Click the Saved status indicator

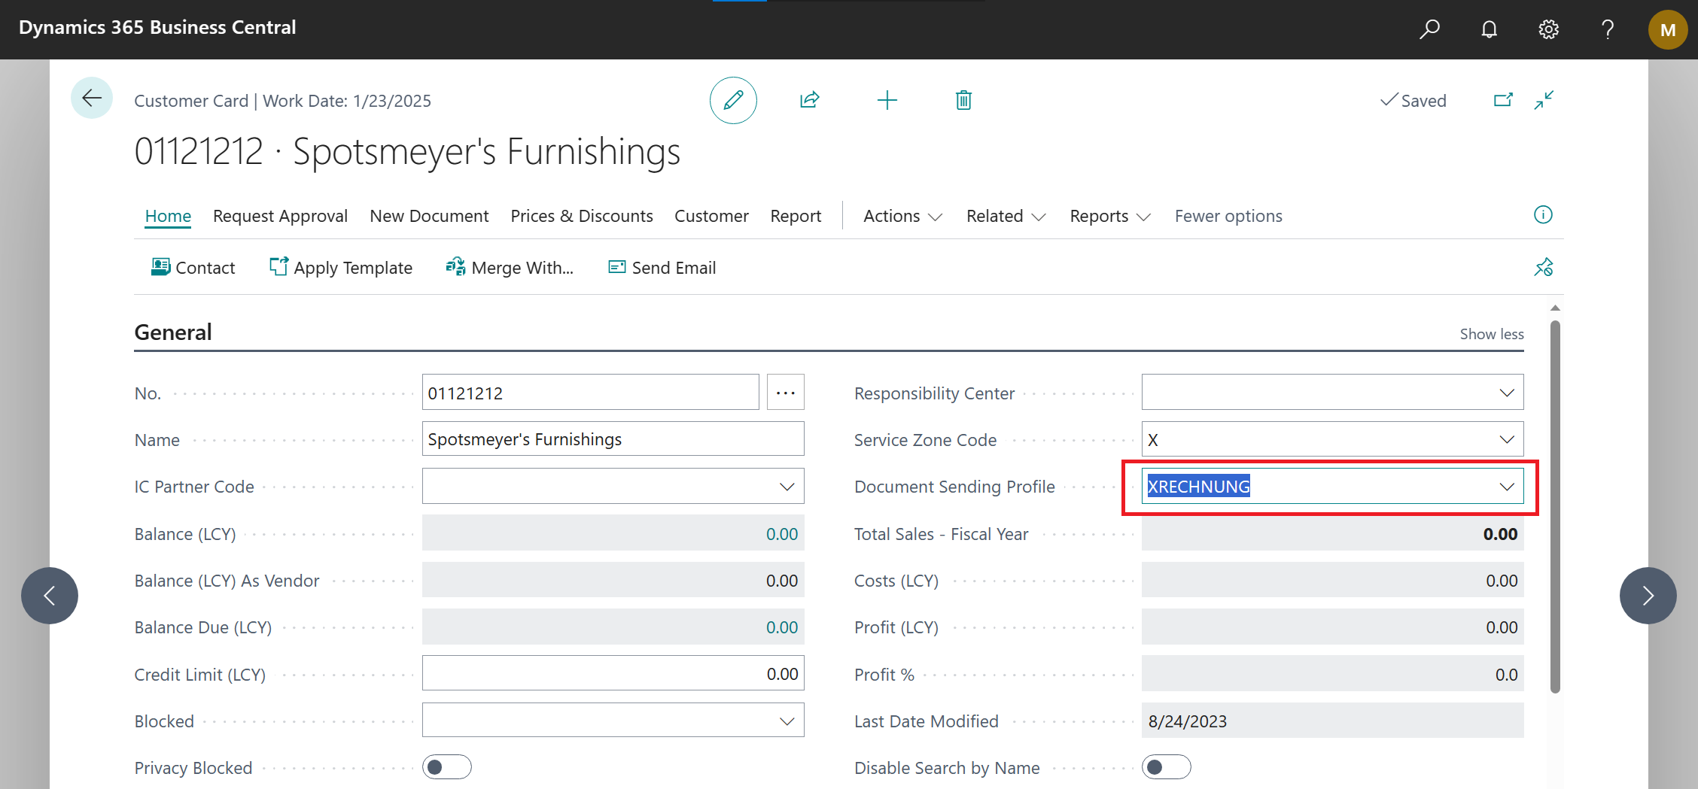tap(1413, 100)
